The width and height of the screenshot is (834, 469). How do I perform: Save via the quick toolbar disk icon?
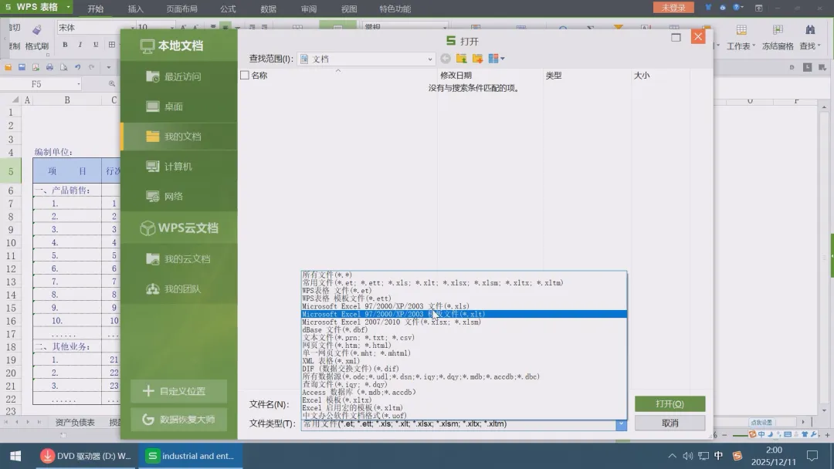tap(22, 67)
